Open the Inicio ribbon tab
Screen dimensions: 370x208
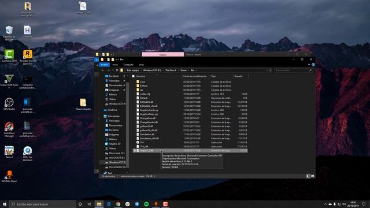click(x=115, y=65)
